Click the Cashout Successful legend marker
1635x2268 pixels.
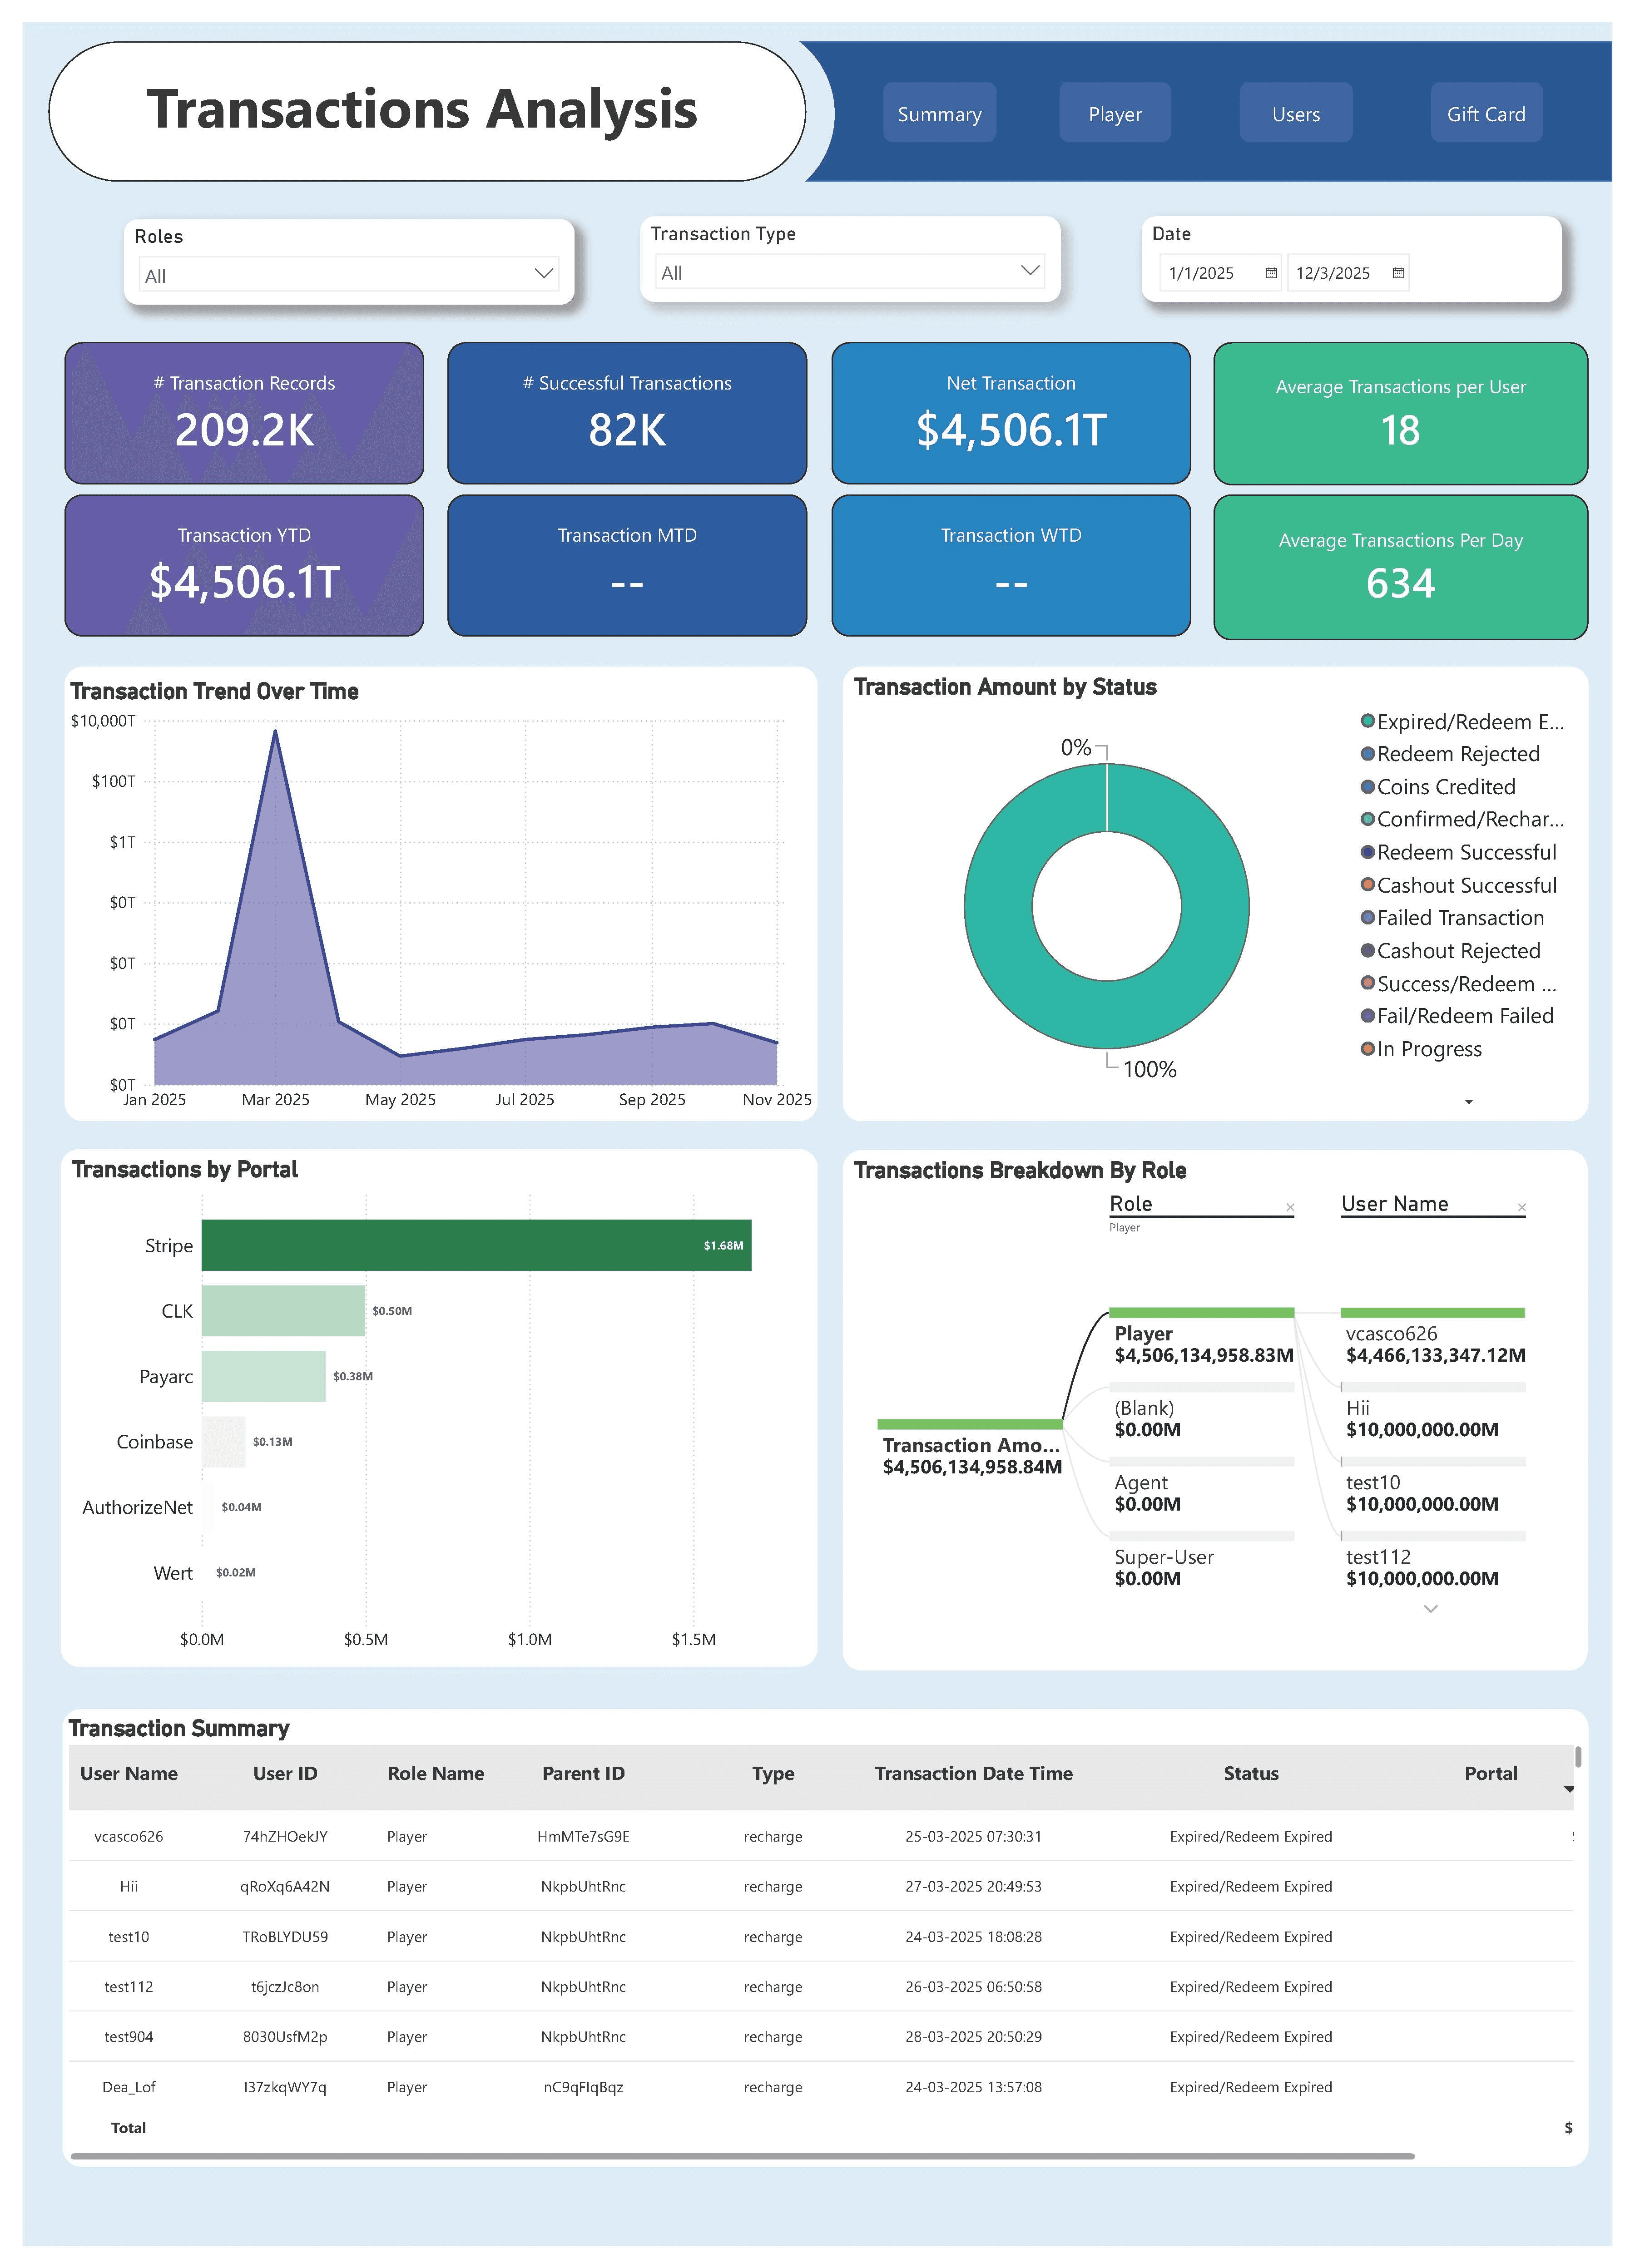coord(1367,885)
